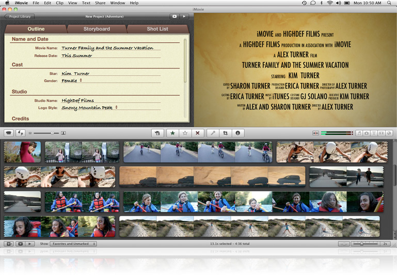Viewport: 397px width, 275px height.
Task: Open the camera import window
Action: click(9, 133)
